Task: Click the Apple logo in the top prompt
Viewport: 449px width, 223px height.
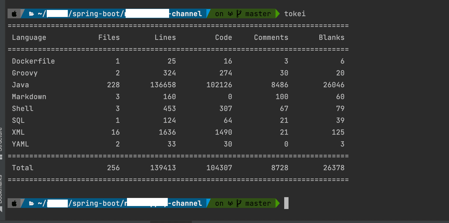Action: 14,14
